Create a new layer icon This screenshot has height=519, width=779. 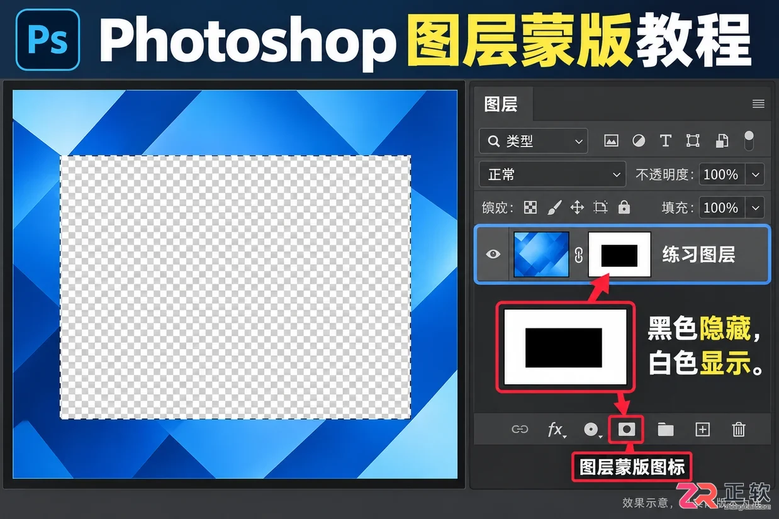tap(702, 430)
